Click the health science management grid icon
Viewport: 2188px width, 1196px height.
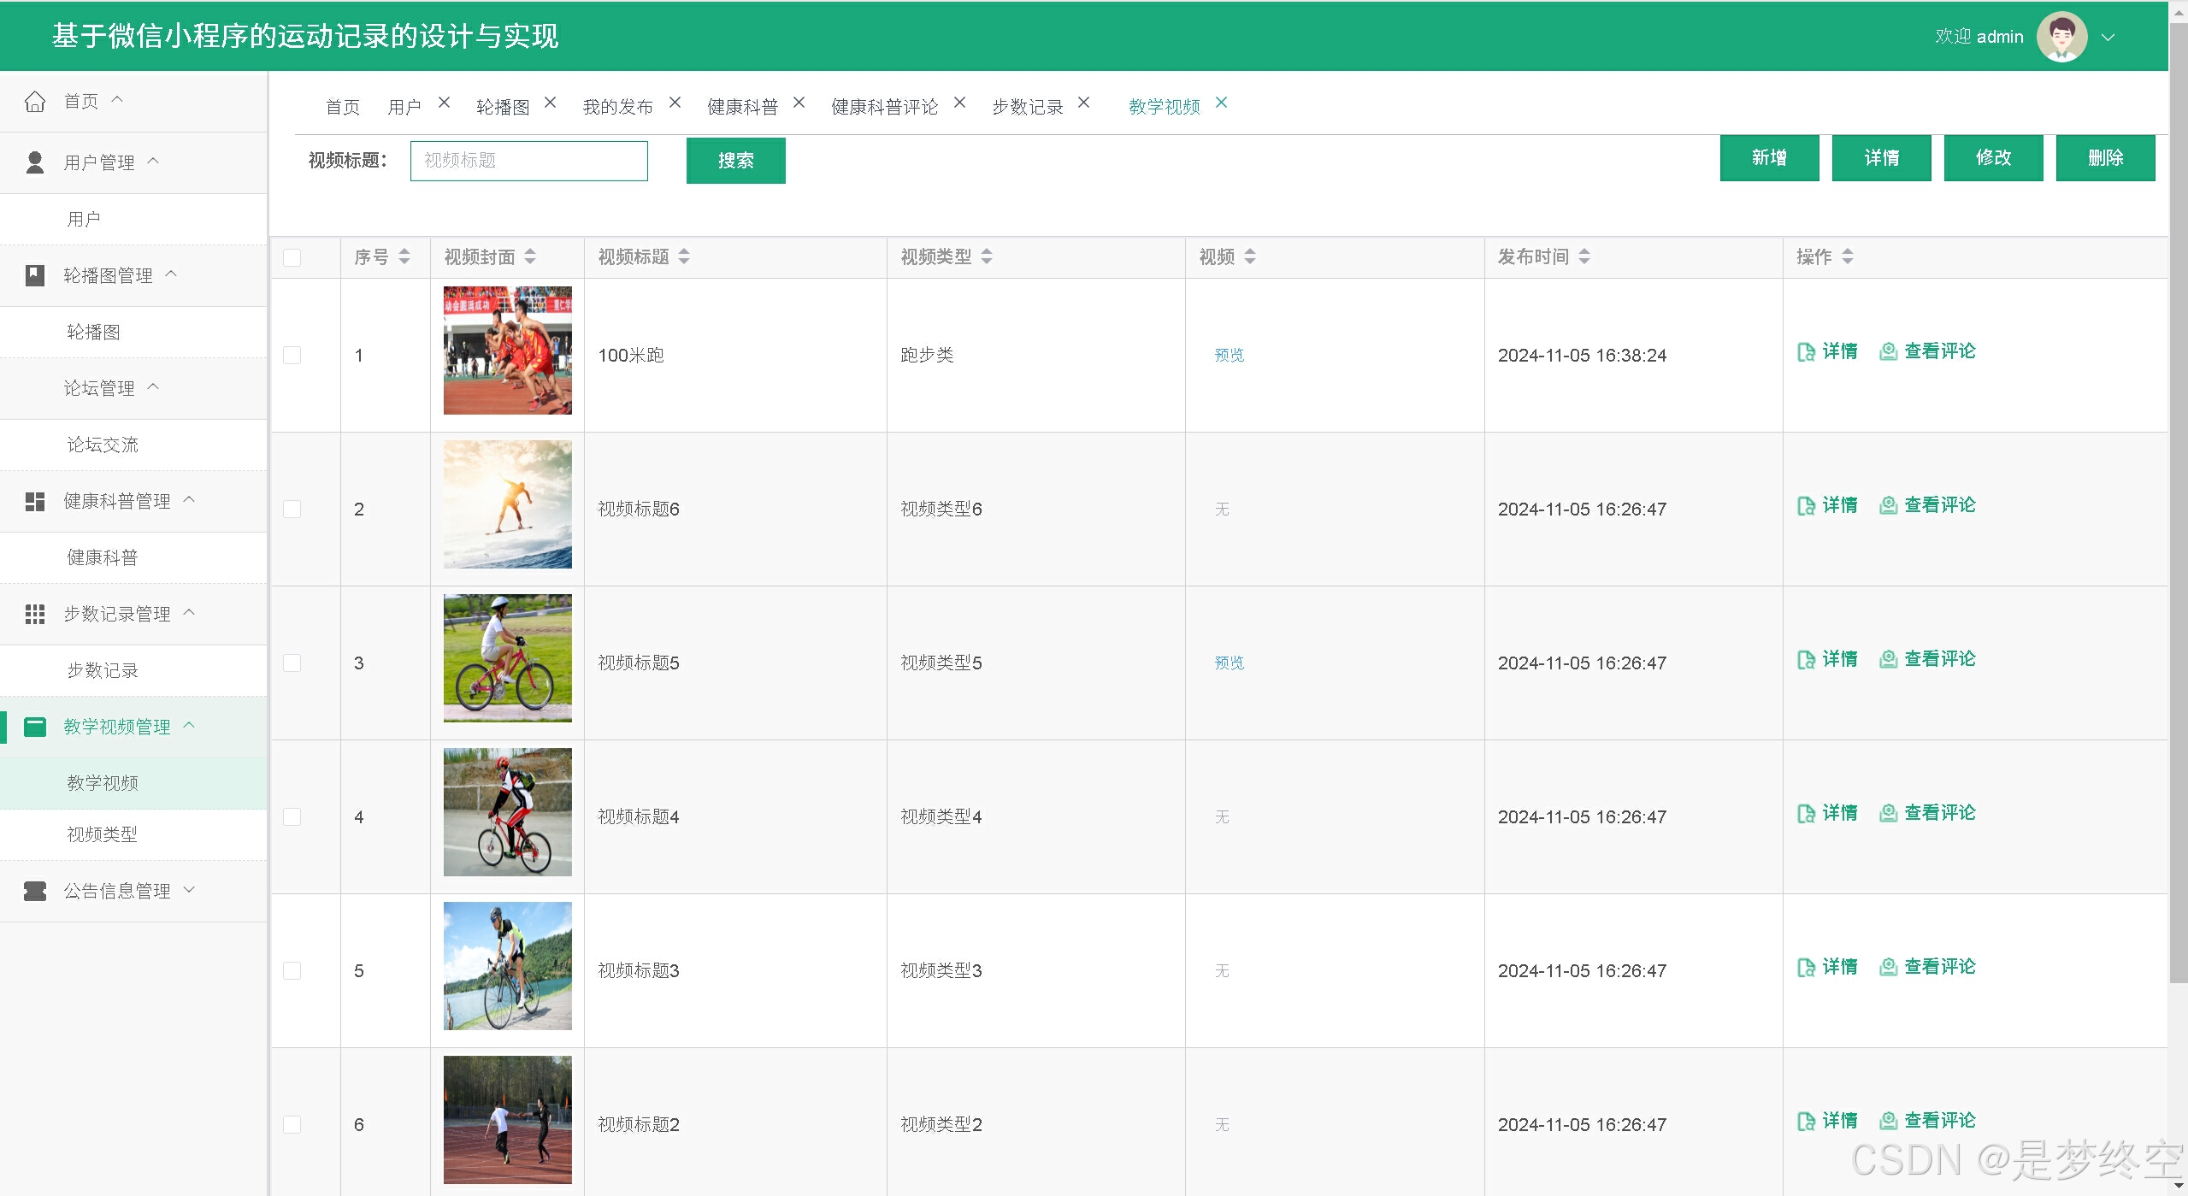(x=35, y=501)
